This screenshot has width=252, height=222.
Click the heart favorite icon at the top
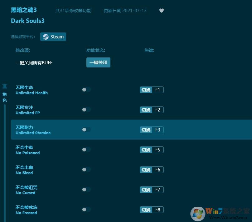coord(162,10)
